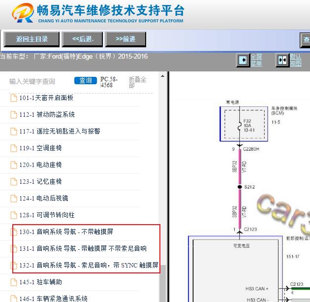Viewport: 310px width, 302px height.
Task: Click the list scrollbar up arrow
Action: tap(162, 76)
